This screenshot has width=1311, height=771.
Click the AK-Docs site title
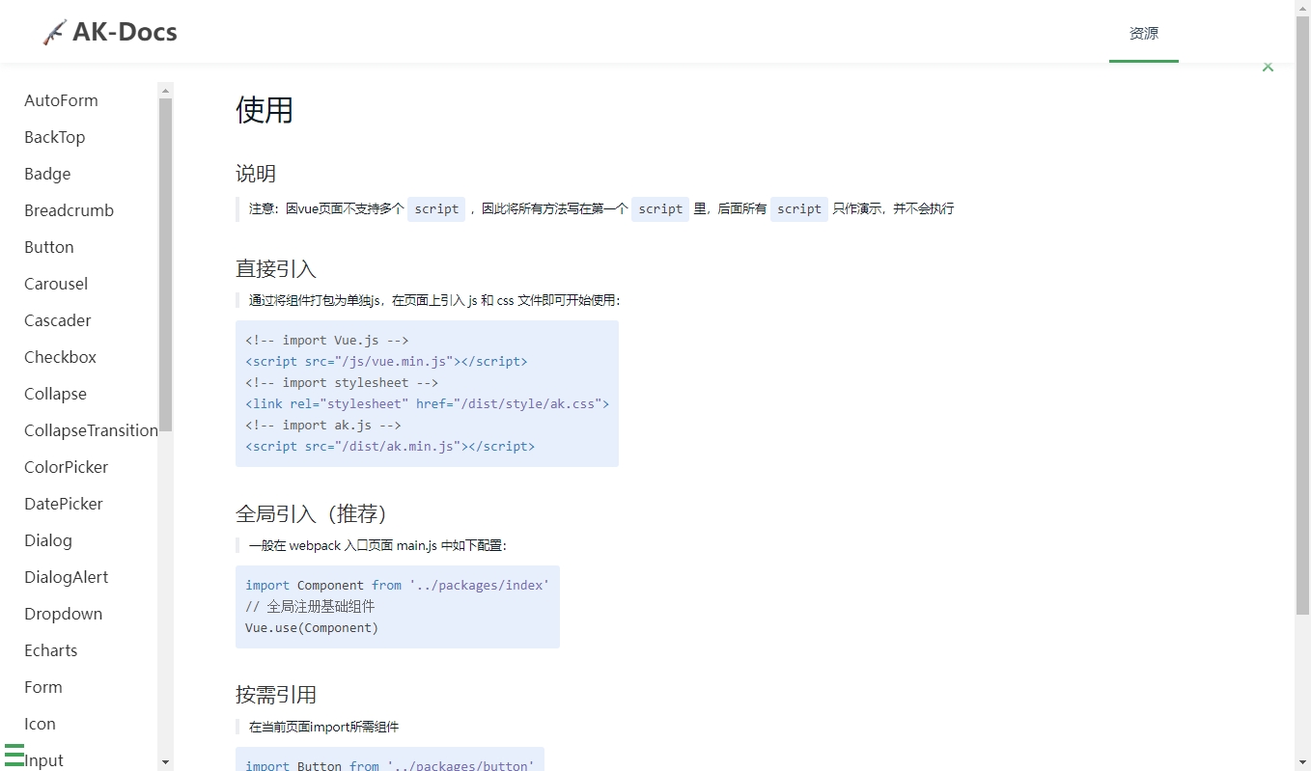[125, 32]
